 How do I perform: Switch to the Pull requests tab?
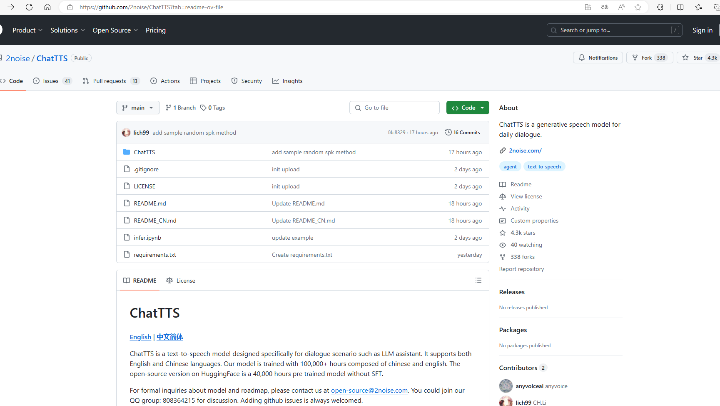click(111, 81)
